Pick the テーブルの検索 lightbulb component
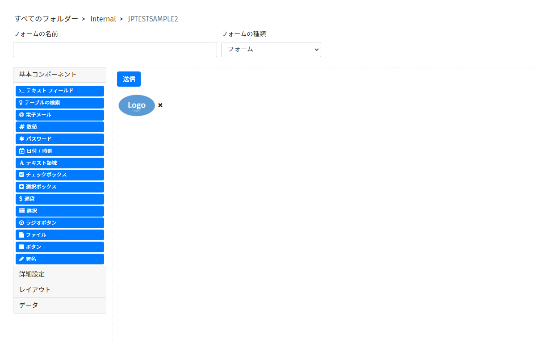The width and height of the screenshot is (536, 343). (x=59, y=103)
